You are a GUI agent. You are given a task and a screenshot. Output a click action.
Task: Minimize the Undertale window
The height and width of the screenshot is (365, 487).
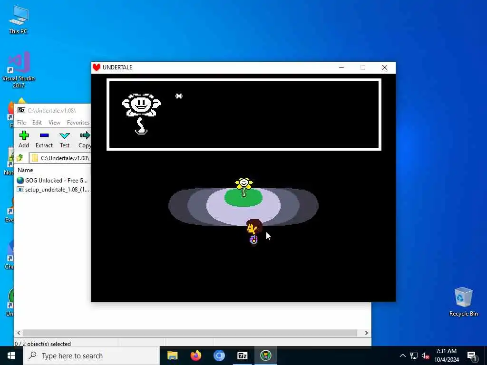point(341,67)
